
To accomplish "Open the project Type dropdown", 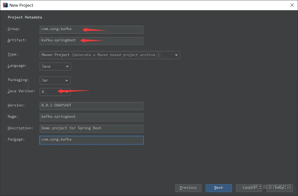I will click(110, 55).
